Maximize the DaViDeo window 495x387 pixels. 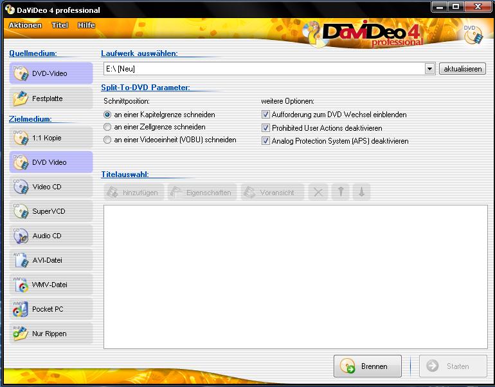[x=456, y=6]
